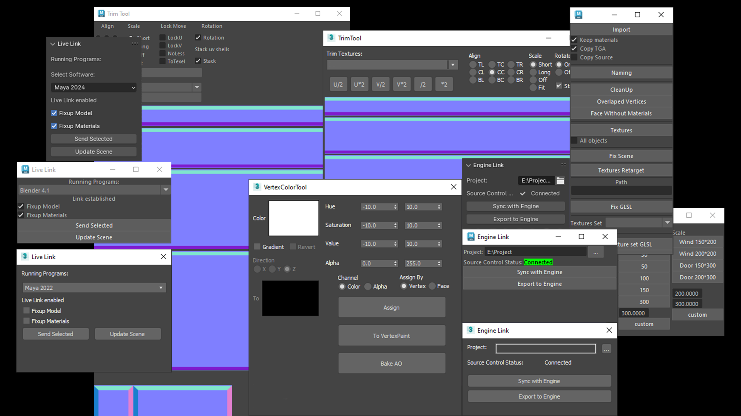Open the Align menu in Trim Tool

[x=107, y=26]
